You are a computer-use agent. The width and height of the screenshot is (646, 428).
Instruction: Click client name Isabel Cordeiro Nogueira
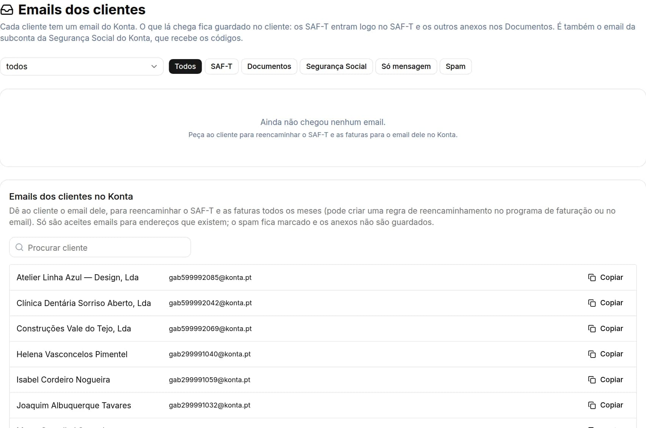(x=63, y=380)
